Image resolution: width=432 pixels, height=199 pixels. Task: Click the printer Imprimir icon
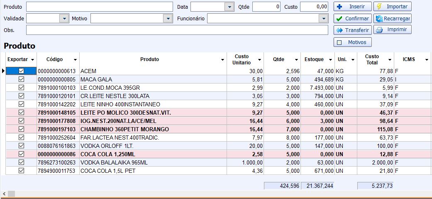378,30
